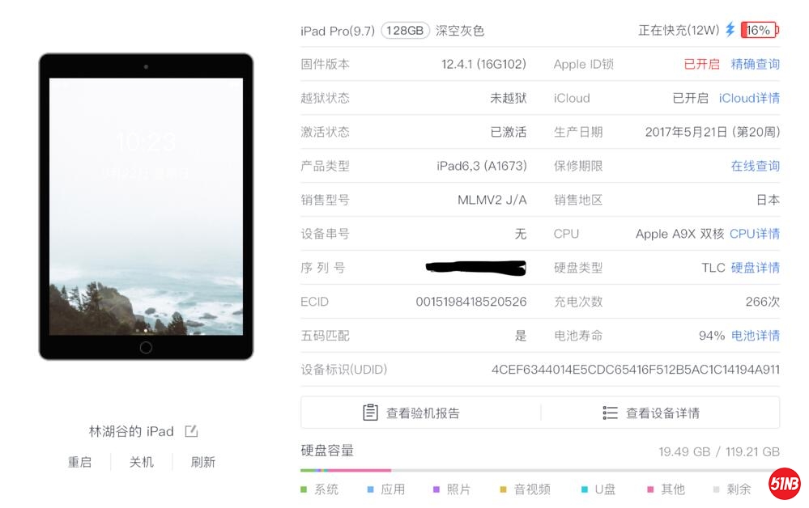Click the list icon beside 查看设备详情
The image size is (809, 508).
[x=611, y=412]
